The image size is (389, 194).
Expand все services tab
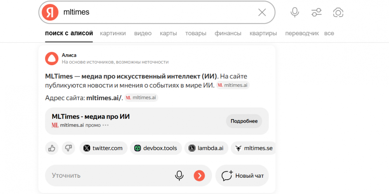pyautogui.click(x=329, y=33)
